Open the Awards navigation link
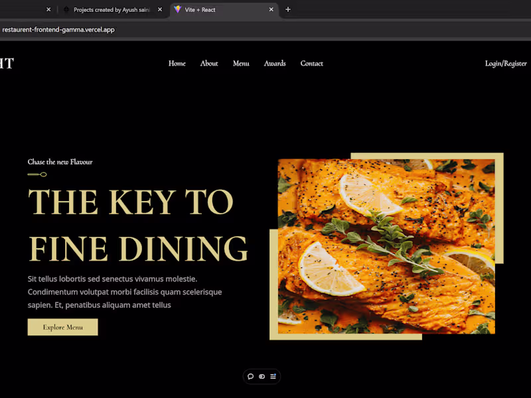The image size is (531, 398). (x=275, y=63)
